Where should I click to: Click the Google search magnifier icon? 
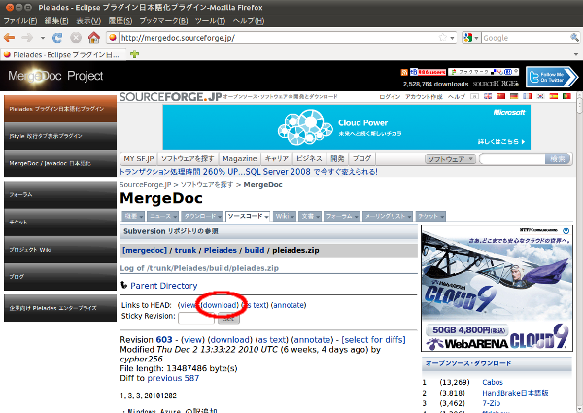[574, 38]
